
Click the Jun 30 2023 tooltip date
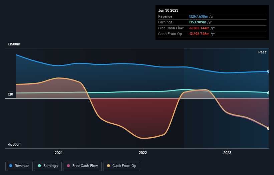tap(168, 10)
